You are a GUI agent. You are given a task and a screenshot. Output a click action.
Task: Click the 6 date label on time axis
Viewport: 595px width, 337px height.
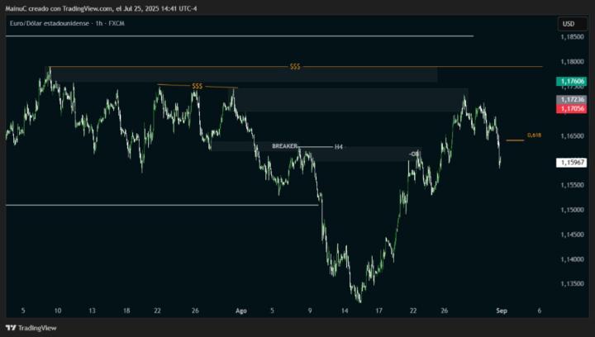pos(539,311)
